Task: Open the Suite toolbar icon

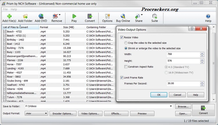Action: (154, 17)
